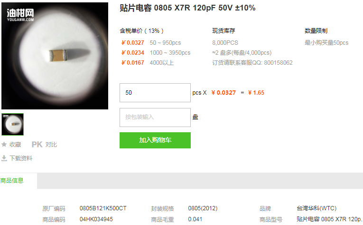Click the 对比 compare link
Image resolution: width=363 pixels, height=225 pixels.
coord(51,145)
